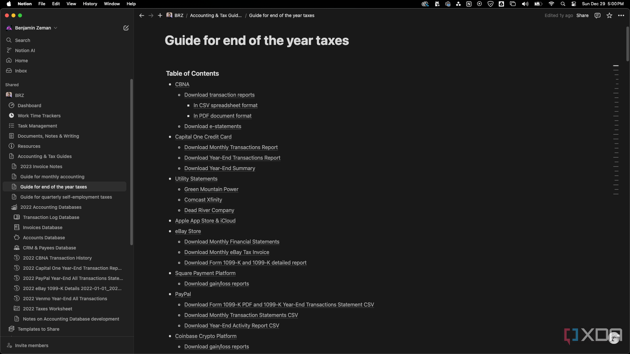Open the Search panel

(x=23, y=40)
